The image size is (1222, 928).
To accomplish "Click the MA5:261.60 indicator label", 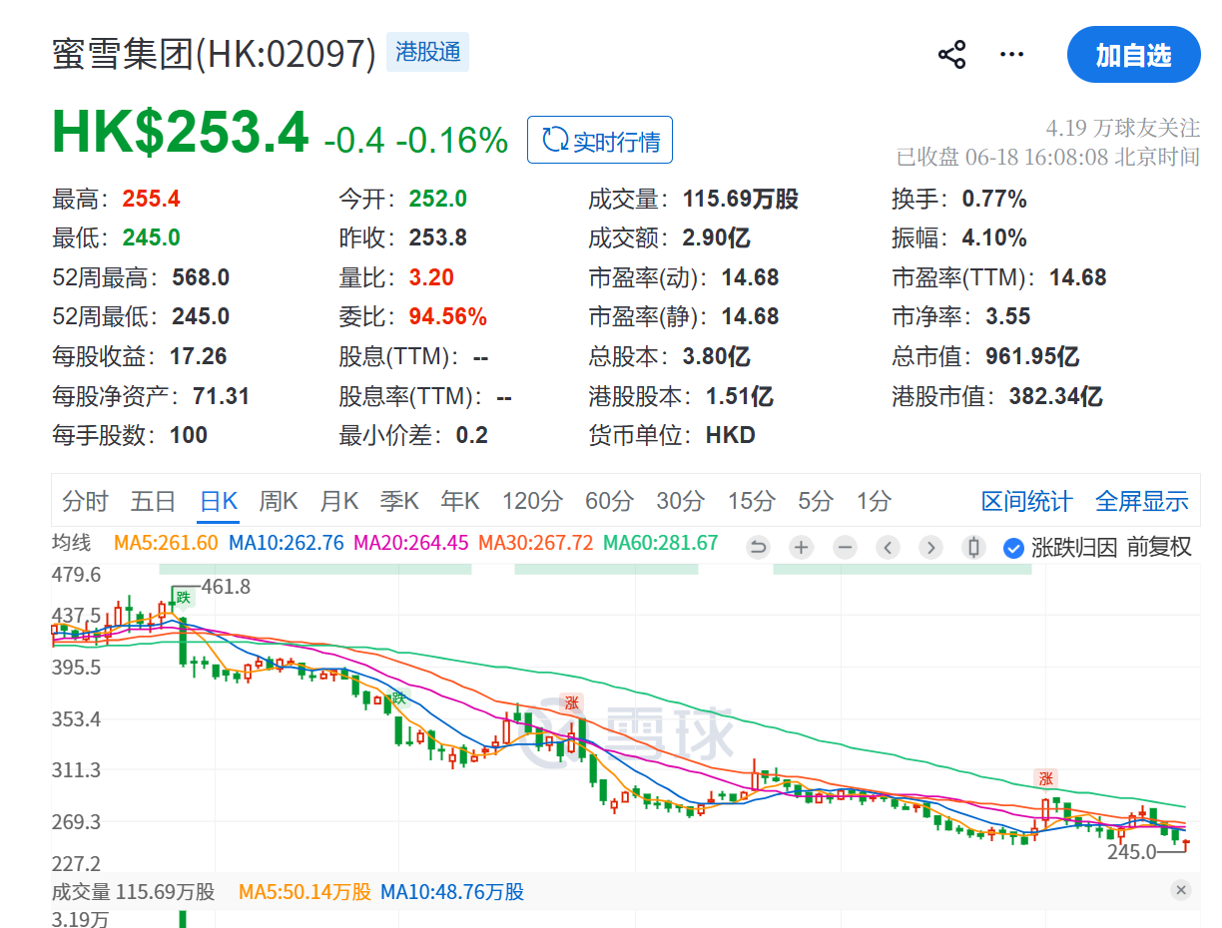I will point(166,543).
